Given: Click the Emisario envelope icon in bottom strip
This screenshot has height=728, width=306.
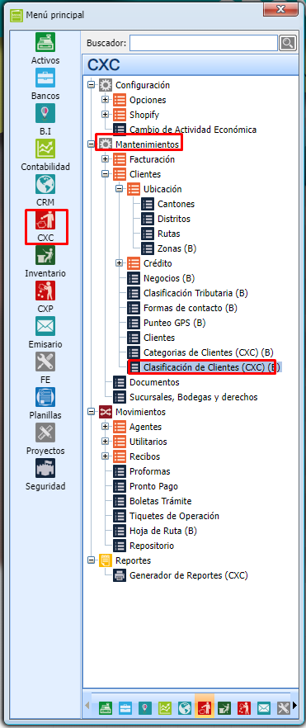Looking at the screenshot, I should pyautogui.click(x=264, y=707).
